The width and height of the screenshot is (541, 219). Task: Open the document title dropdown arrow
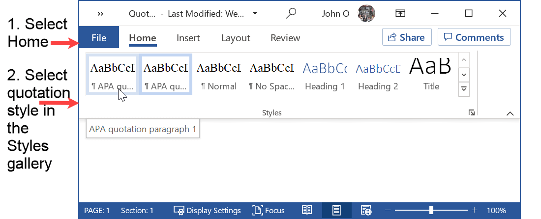point(255,14)
